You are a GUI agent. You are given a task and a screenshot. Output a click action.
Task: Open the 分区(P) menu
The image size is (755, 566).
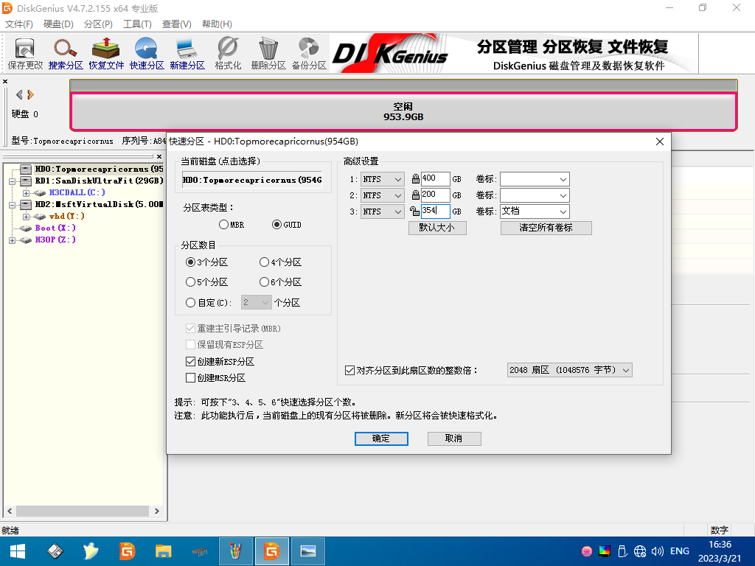(x=98, y=24)
